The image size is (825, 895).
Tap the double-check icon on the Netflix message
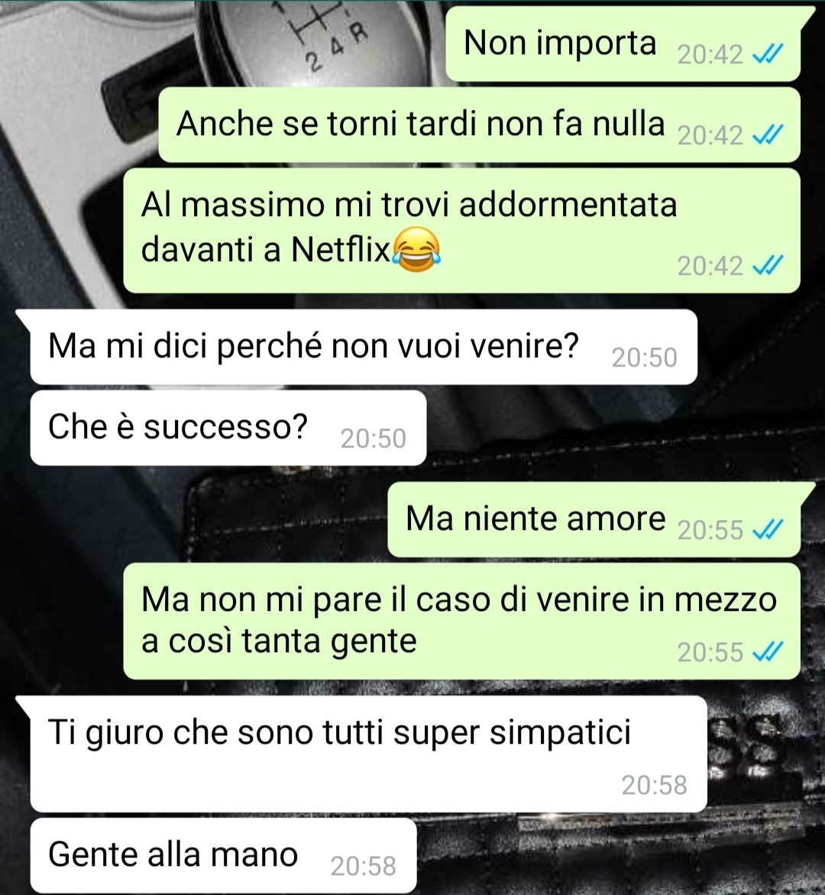tap(768, 266)
